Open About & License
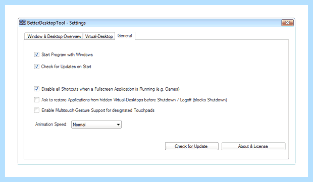Screen dimensions: 313x182 click(x=253, y=146)
